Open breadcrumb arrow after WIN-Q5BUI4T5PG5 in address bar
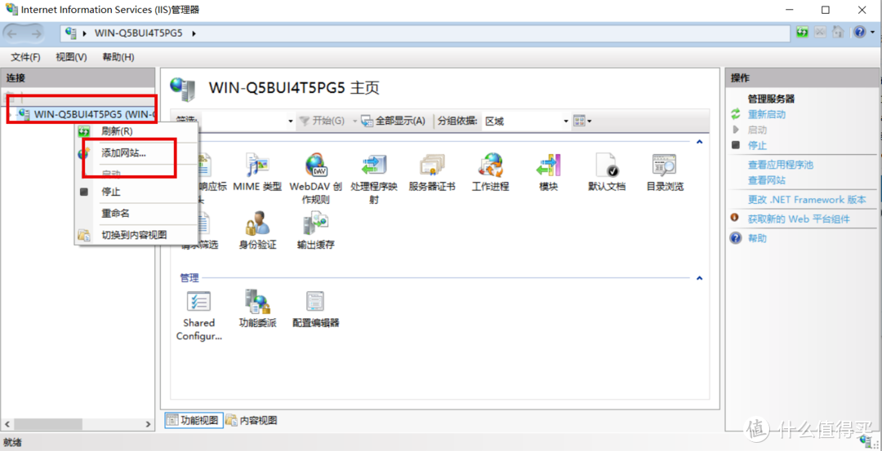 [194, 33]
